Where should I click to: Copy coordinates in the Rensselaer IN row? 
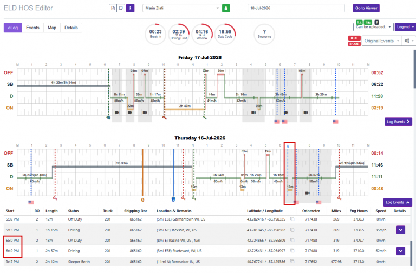click(x=292, y=261)
